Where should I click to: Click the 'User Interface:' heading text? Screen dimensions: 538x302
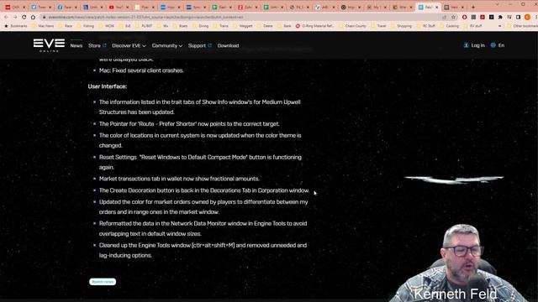[x=108, y=86]
